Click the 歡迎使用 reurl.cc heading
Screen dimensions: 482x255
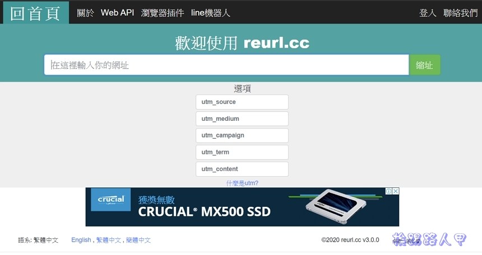coord(242,42)
